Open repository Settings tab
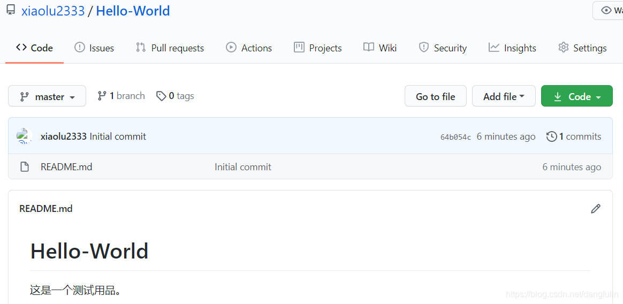The width and height of the screenshot is (623, 304). [x=582, y=48]
